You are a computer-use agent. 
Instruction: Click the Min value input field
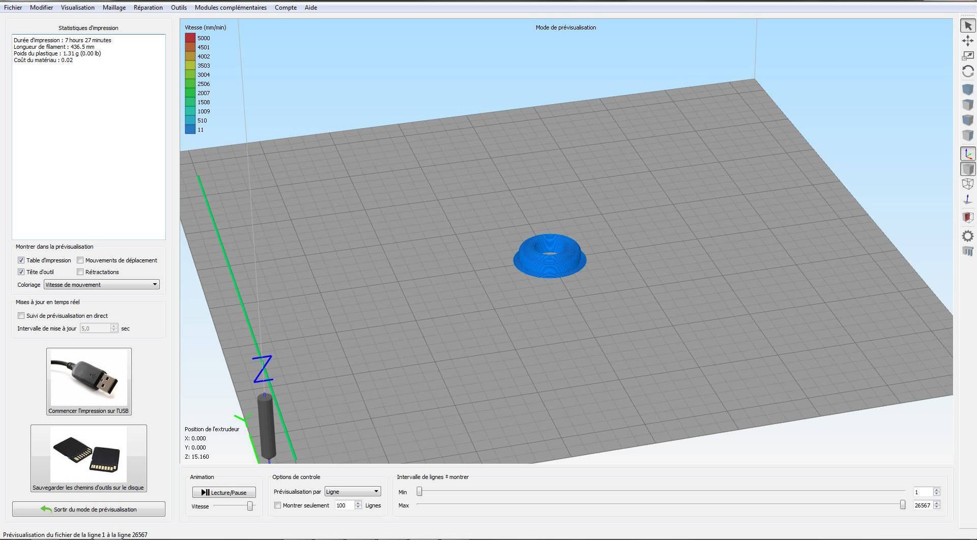(924, 492)
